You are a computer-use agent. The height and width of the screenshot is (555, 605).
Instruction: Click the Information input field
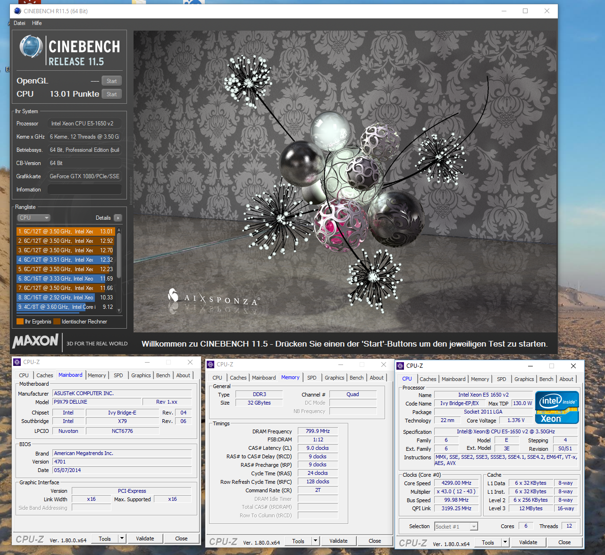click(x=84, y=190)
